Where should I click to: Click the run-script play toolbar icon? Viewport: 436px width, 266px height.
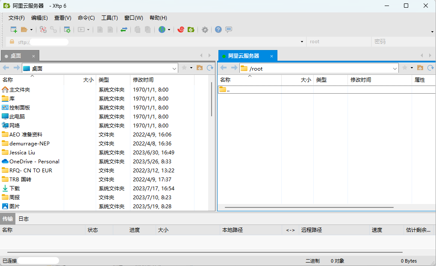[x=81, y=30]
